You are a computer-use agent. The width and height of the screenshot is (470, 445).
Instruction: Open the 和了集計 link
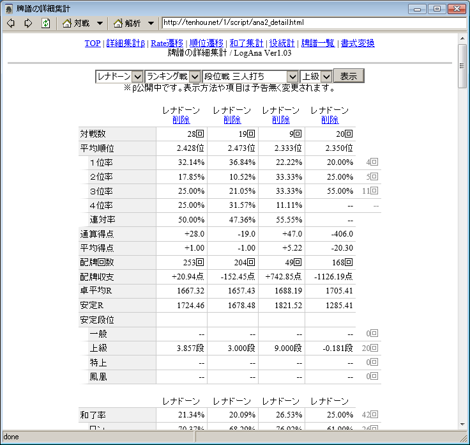(246, 43)
